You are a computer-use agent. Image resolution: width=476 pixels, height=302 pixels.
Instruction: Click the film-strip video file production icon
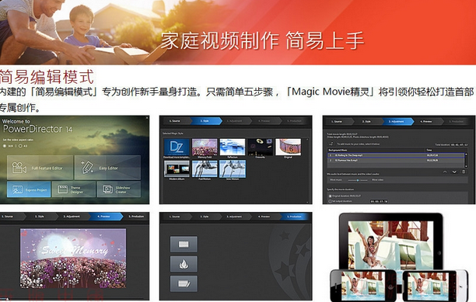184,244
